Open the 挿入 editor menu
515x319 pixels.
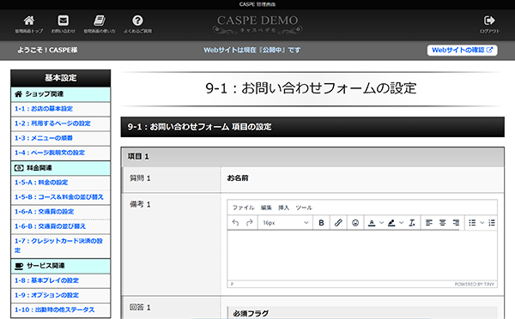[x=284, y=208]
